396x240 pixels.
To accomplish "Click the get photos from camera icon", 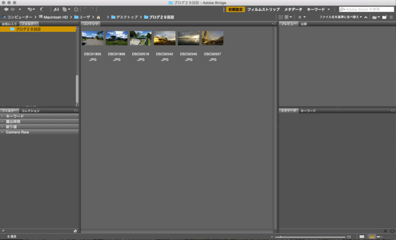I will click(56, 9).
